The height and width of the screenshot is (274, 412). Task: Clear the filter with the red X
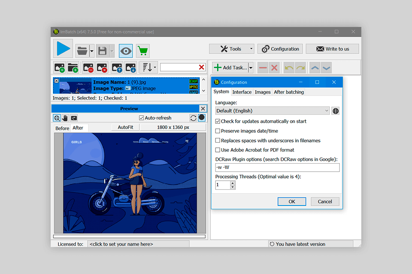(202, 67)
